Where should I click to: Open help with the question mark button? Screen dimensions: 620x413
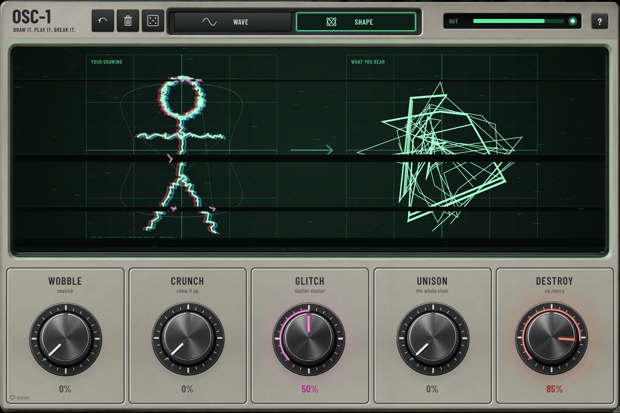pyautogui.click(x=599, y=21)
